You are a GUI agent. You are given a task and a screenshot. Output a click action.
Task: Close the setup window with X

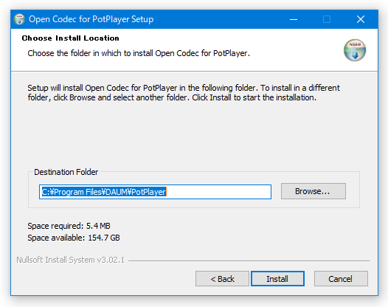pos(361,19)
